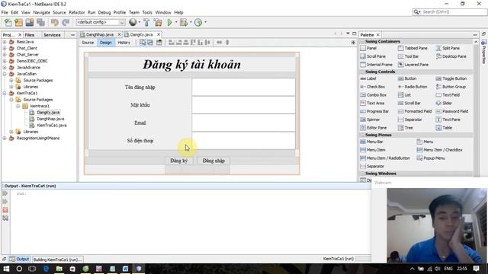Click the Redo toolbar icon
This screenshot has height=274, width=488.
[66, 22]
